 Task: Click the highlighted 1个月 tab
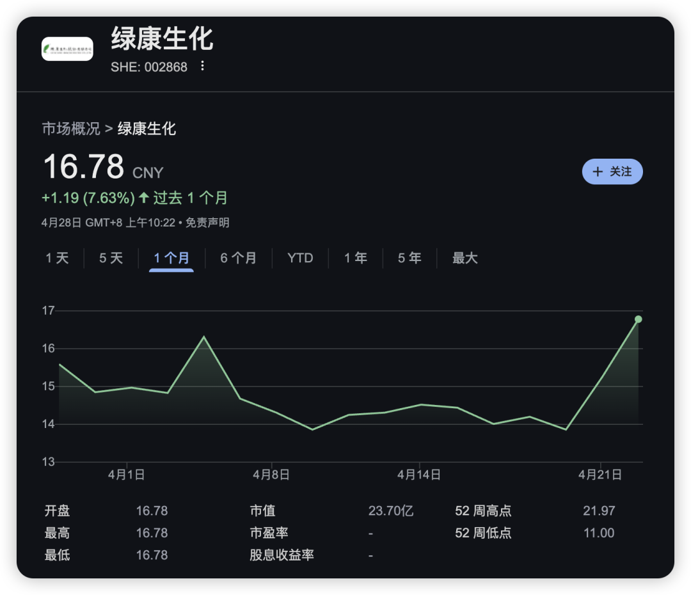pyautogui.click(x=171, y=258)
